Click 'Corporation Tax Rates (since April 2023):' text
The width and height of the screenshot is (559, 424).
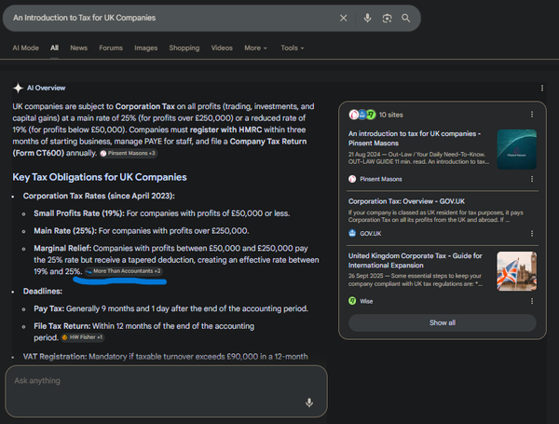coord(99,196)
